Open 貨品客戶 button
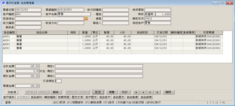The height and width of the screenshot is (106, 235). coord(105,97)
